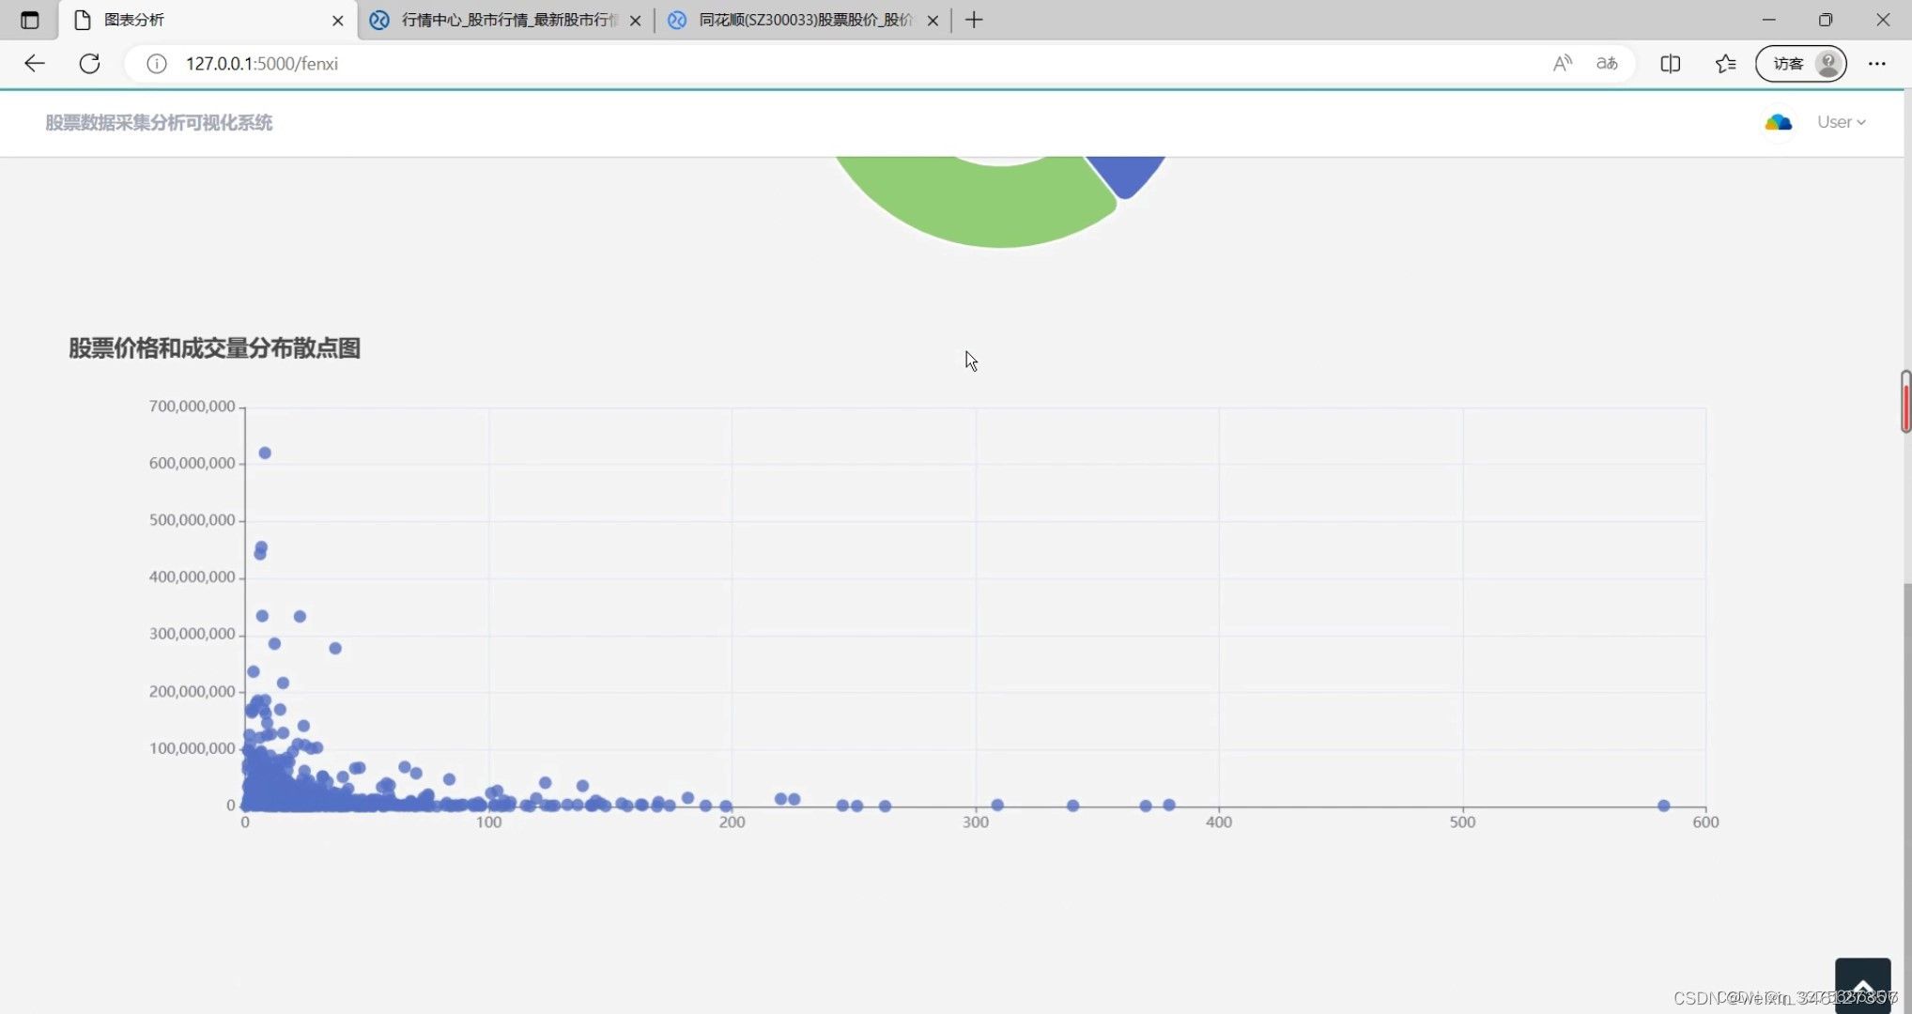Refresh the 图表分析 page
This screenshot has width=1912, height=1014.
[89, 63]
